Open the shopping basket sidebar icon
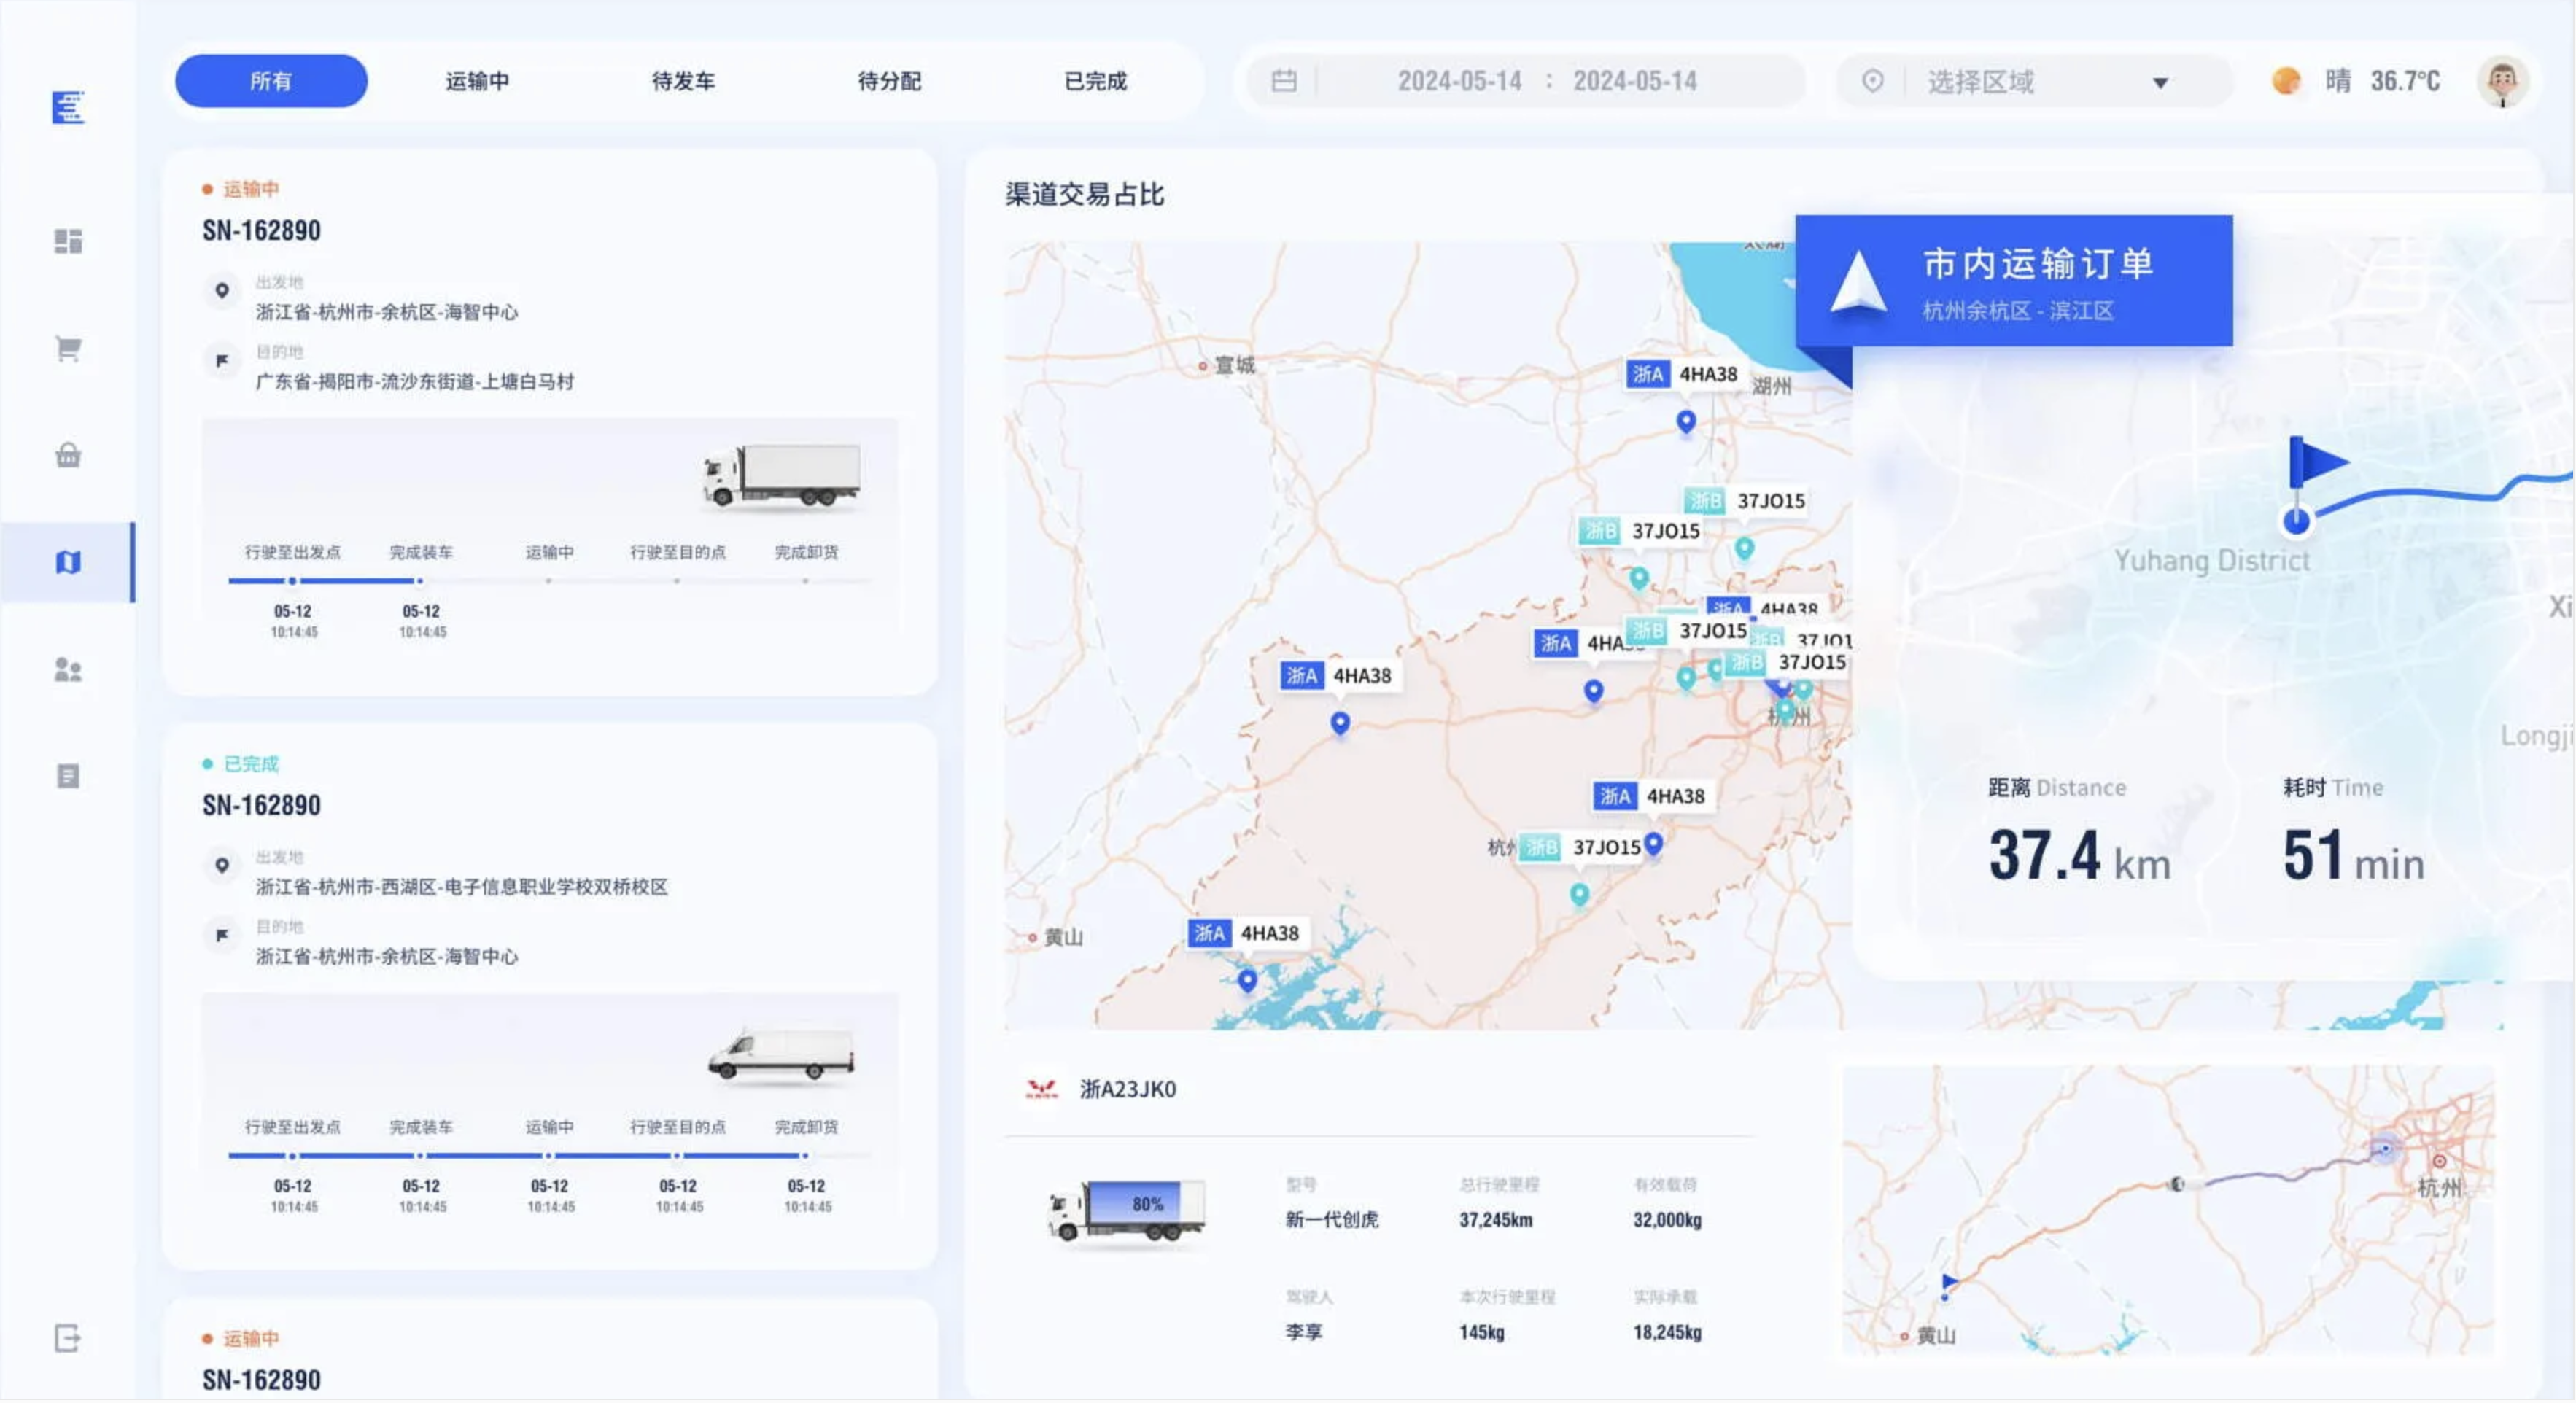 click(x=68, y=456)
